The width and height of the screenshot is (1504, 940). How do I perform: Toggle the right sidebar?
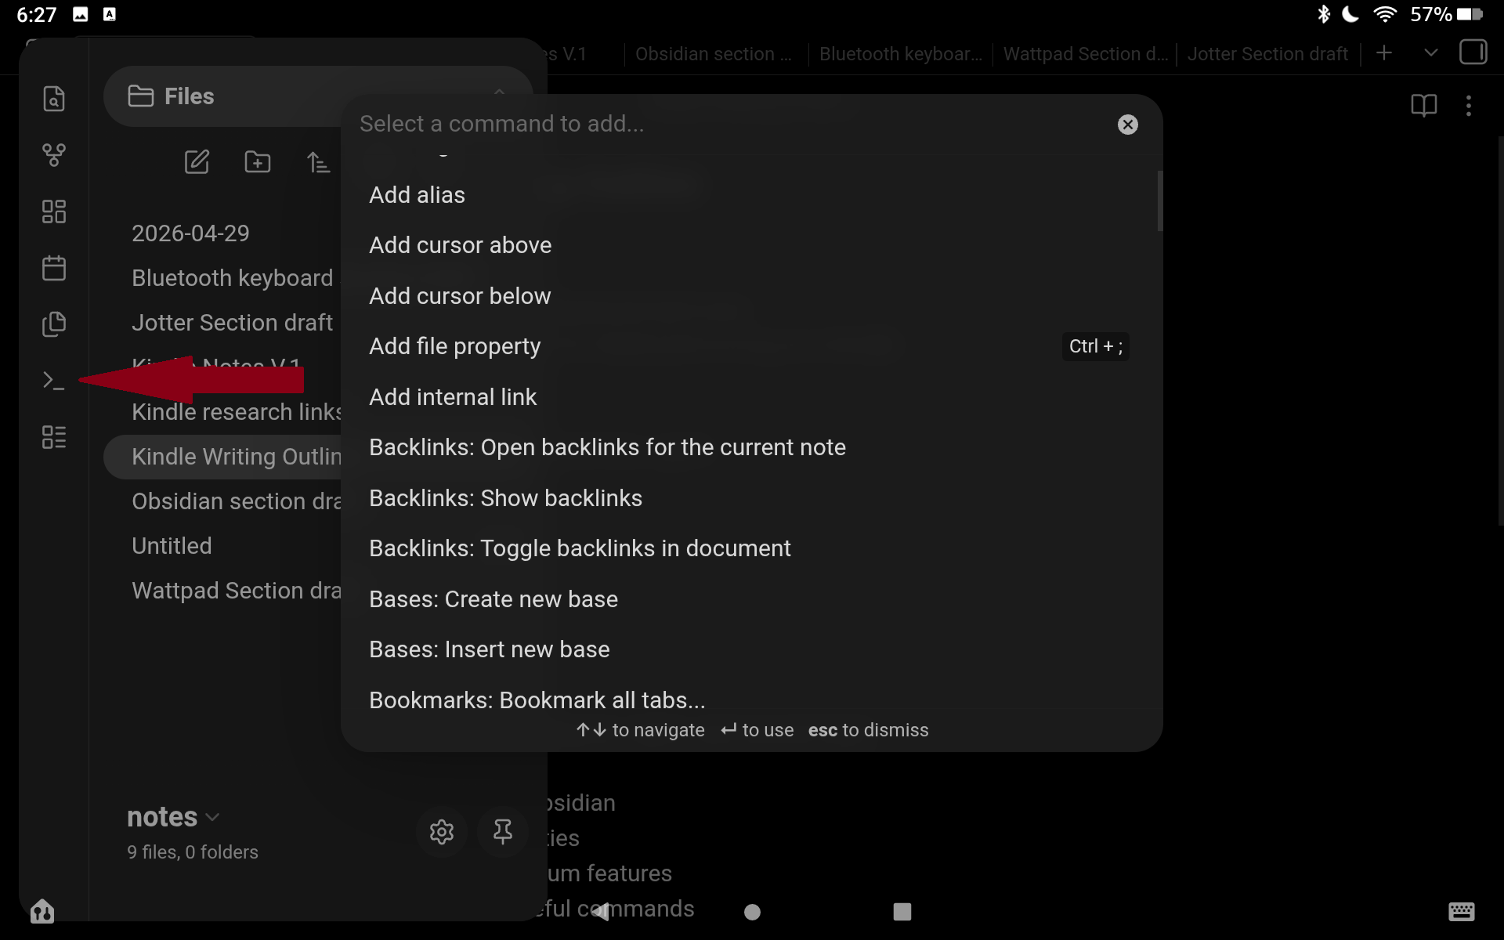point(1473,53)
